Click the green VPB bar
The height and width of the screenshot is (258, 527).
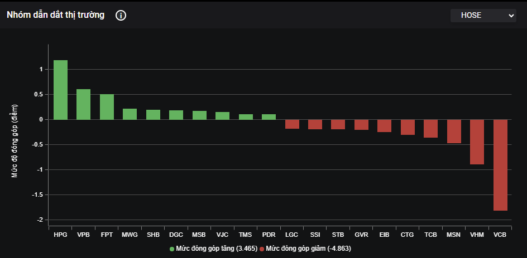click(84, 104)
